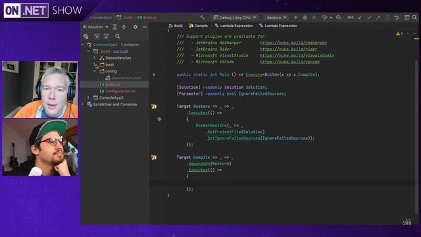Screen dimensions: 421x237
Task: Open the Restore run configuration dropdown
Action: click(276, 18)
